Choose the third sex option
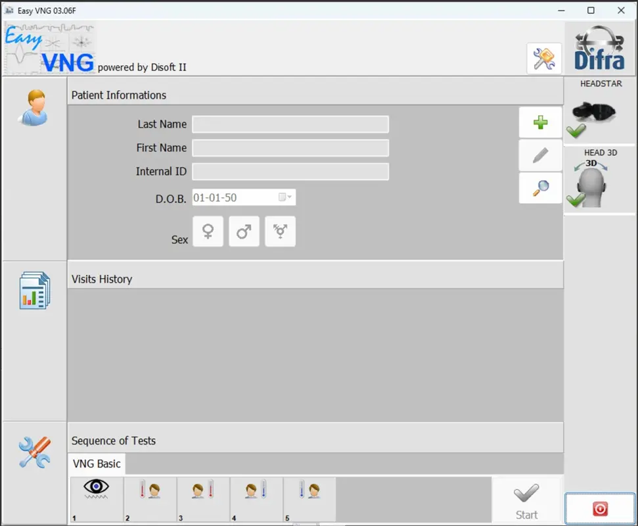The image size is (638, 526). (280, 231)
